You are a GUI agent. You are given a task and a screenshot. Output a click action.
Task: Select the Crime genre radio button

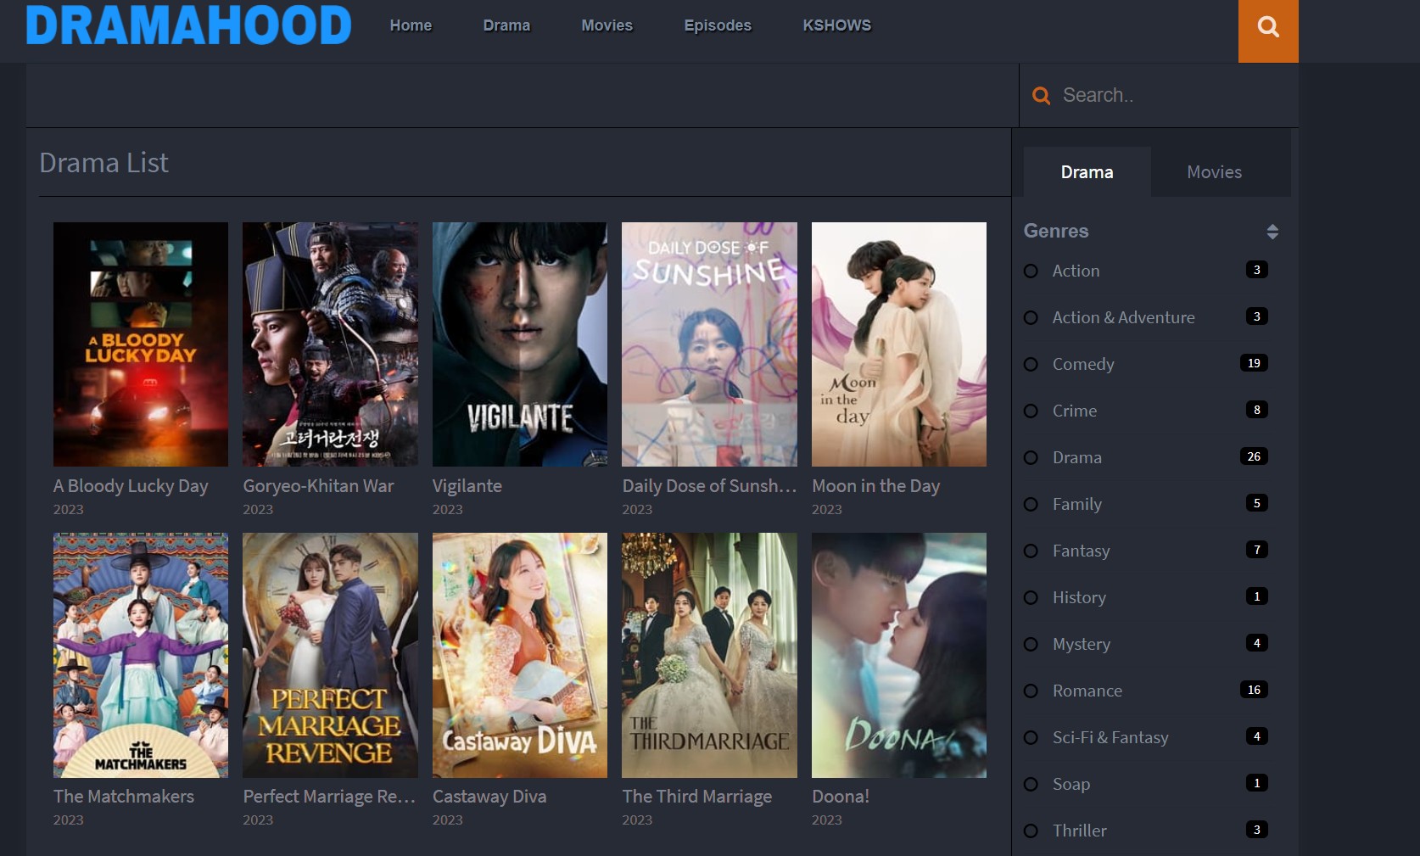[x=1031, y=411]
